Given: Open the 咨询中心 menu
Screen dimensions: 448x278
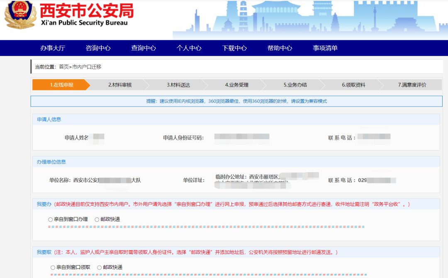Looking at the screenshot, I should [x=98, y=48].
